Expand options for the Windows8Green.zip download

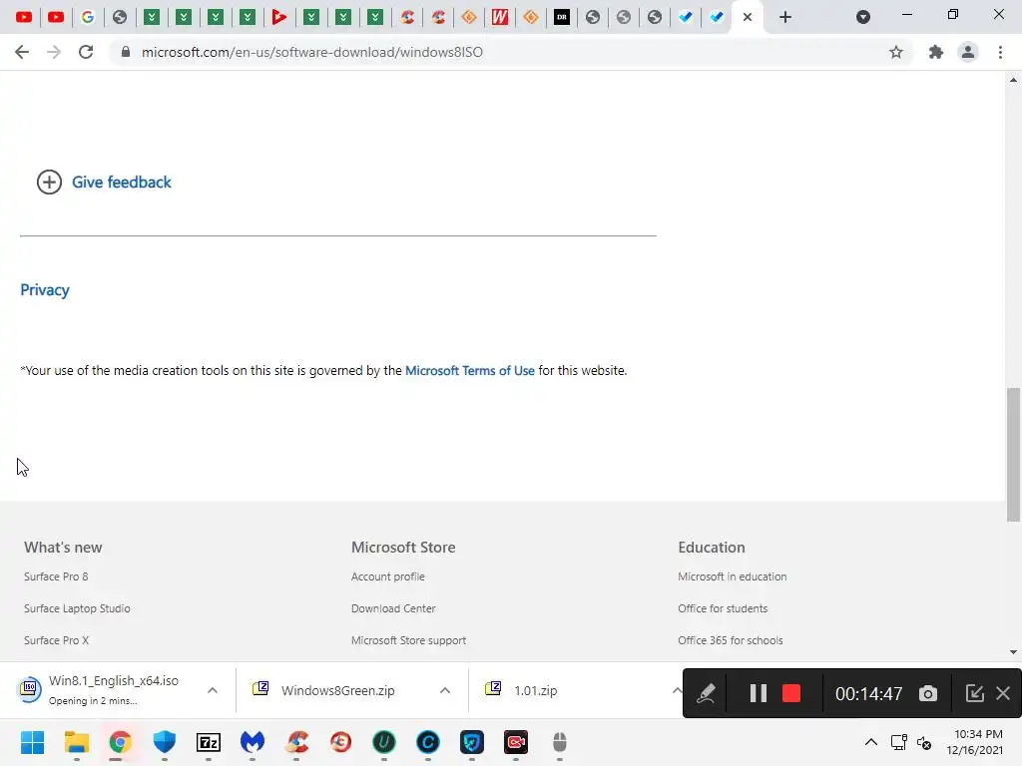click(x=444, y=690)
